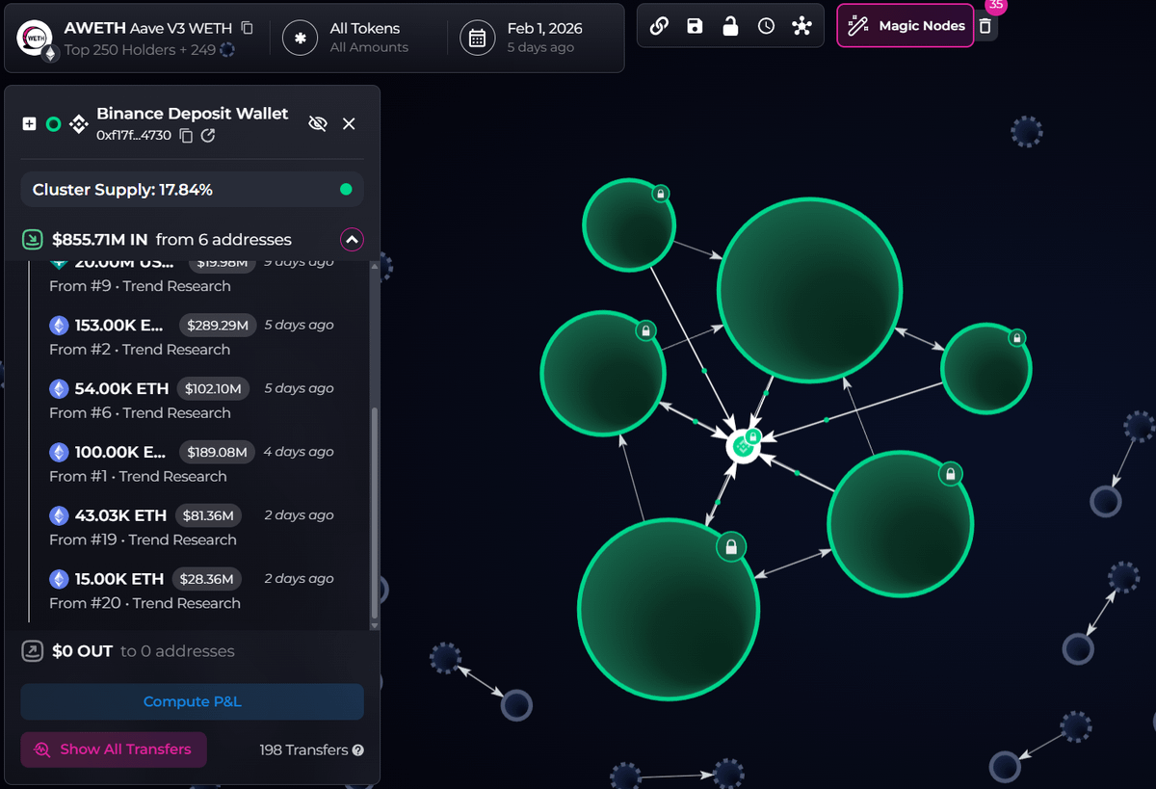Image resolution: width=1156 pixels, height=789 pixels.
Task: Click the incoming transfers arrow icon
Action: click(31, 239)
